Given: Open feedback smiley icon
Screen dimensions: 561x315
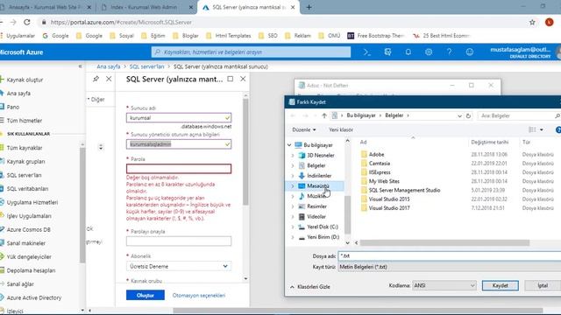Looking at the screenshot, I should (x=470, y=52).
